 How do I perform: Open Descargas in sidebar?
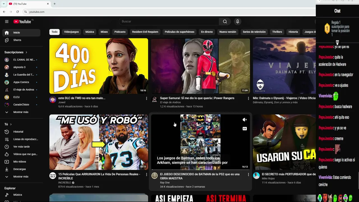[x=21, y=169]
